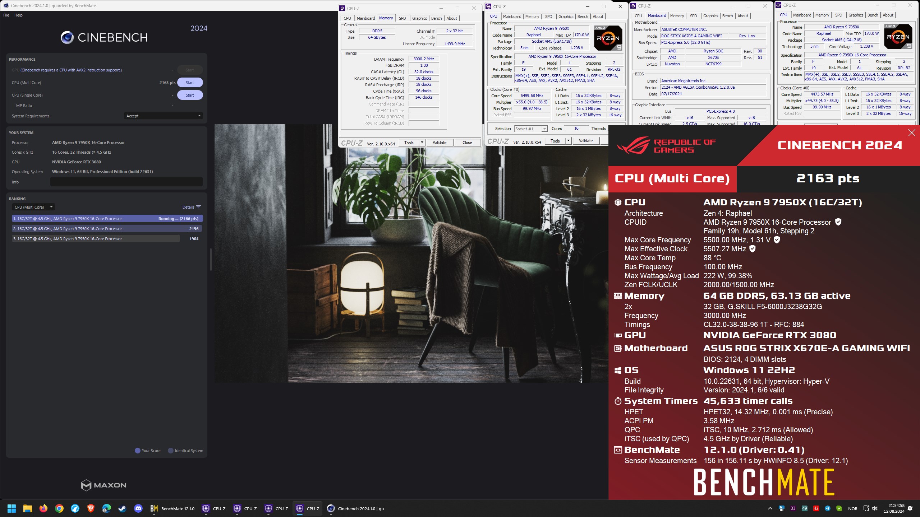Click the Cinebench logo icon in header
The width and height of the screenshot is (920, 517).
[x=67, y=37]
